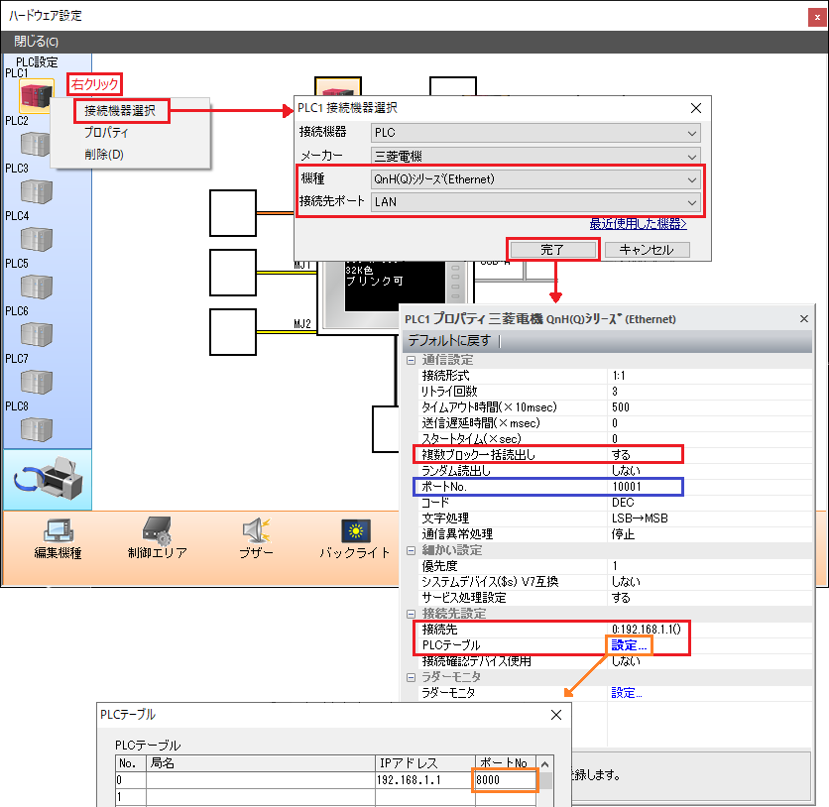
Task: Select プロパティ in the context menu
Action: (x=106, y=132)
